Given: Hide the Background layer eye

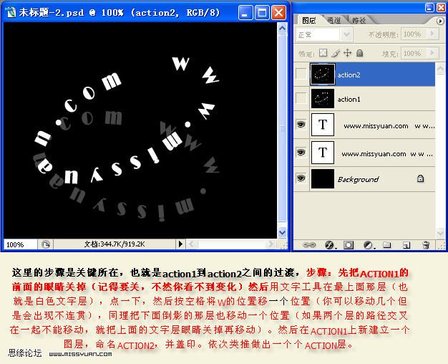Looking at the screenshot, I should pos(301,178).
